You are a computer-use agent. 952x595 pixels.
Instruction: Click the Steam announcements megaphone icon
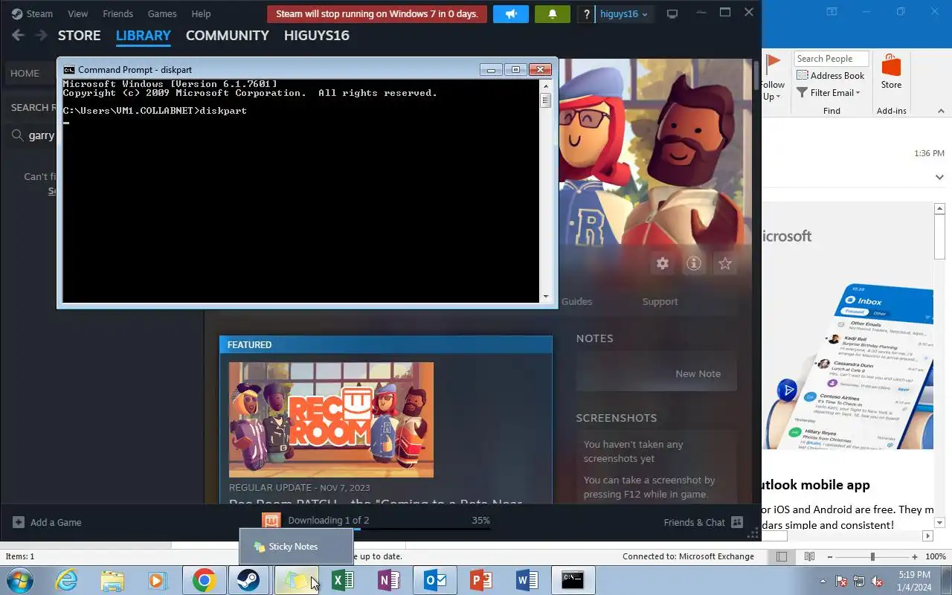[x=510, y=14]
